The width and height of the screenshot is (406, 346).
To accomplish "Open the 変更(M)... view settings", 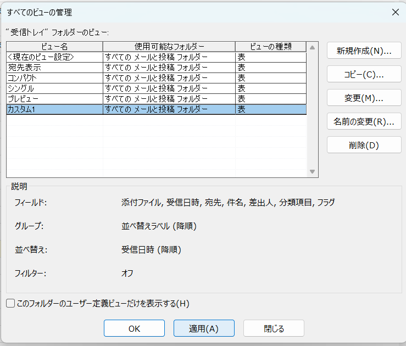I will click(364, 98).
